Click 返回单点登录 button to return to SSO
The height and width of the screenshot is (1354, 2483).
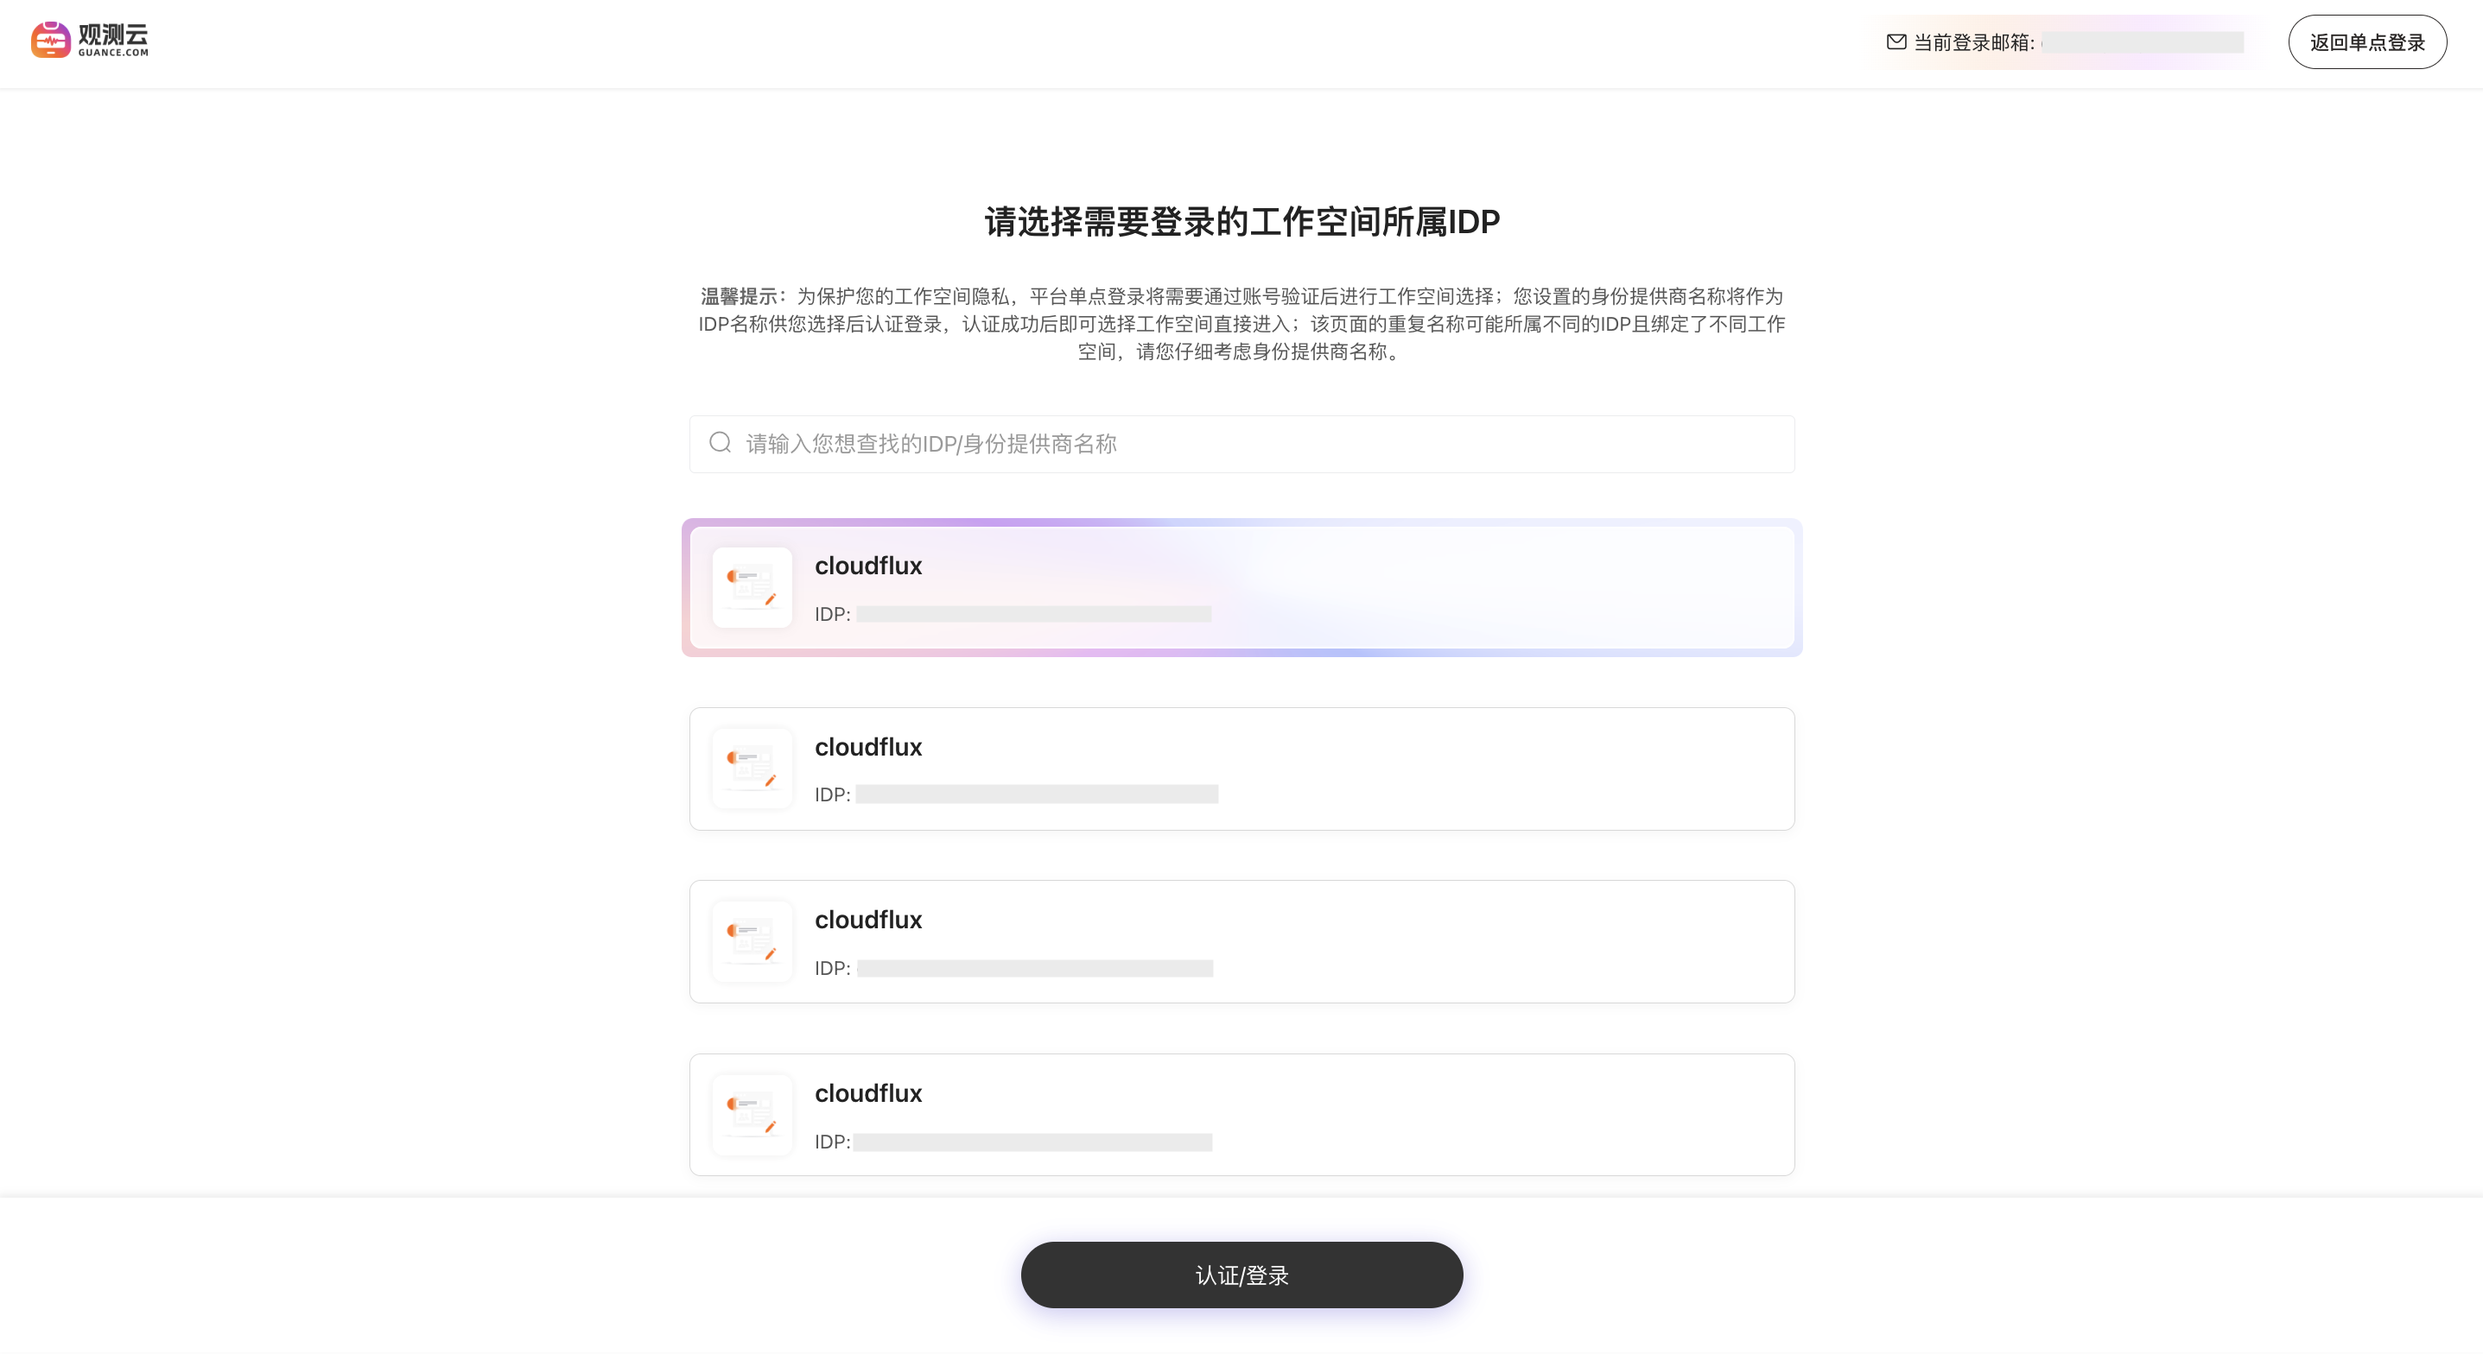click(x=2367, y=41)
